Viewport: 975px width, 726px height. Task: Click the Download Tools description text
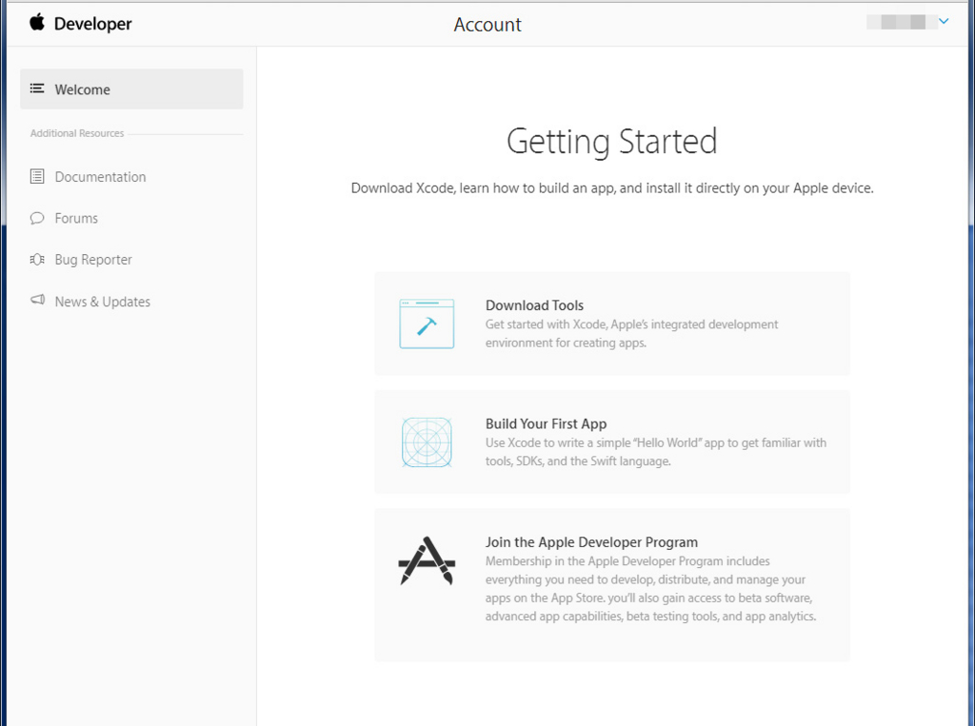click(x=631, y=334)
